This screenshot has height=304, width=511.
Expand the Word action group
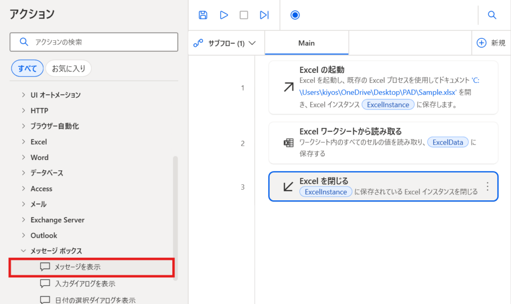pos(23,157)
